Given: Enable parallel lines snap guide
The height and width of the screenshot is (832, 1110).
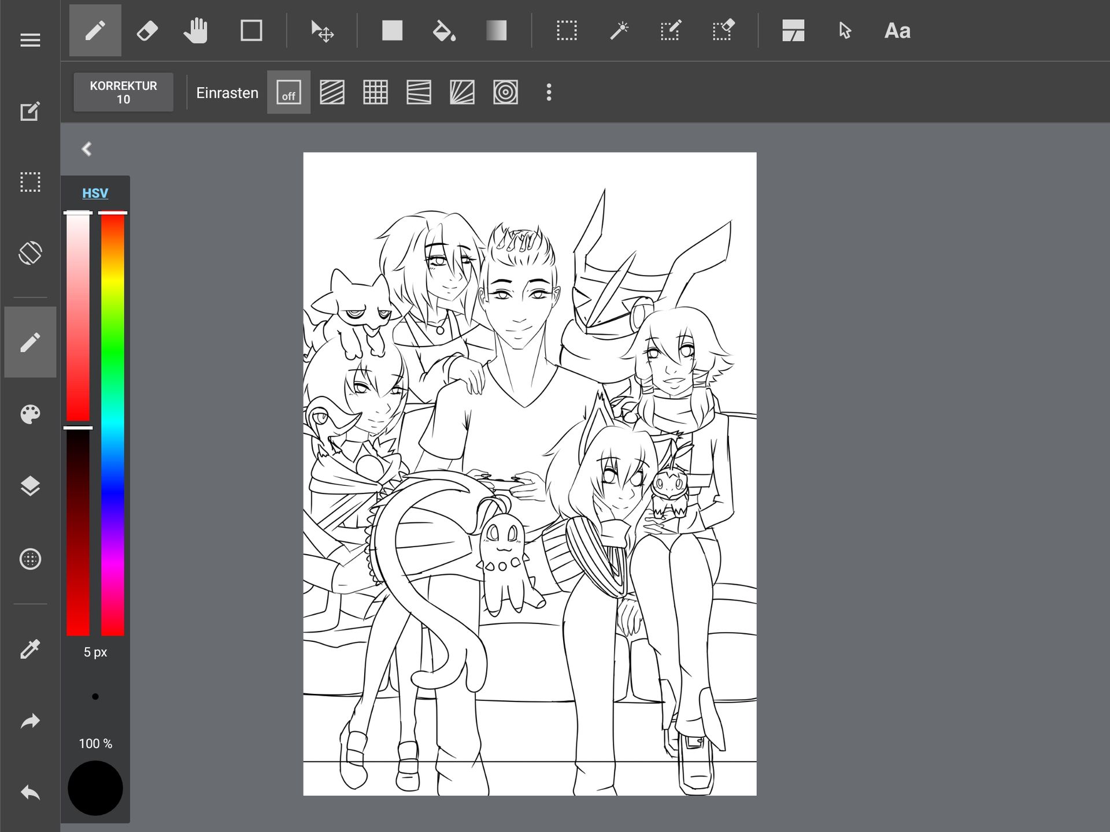Looking at the screenshot, I should pos(332,92).
